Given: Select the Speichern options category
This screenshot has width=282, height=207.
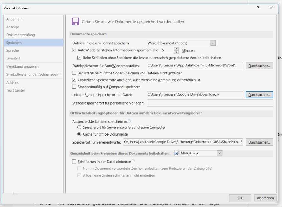Looking at the screenshot, I should [33, 43].
